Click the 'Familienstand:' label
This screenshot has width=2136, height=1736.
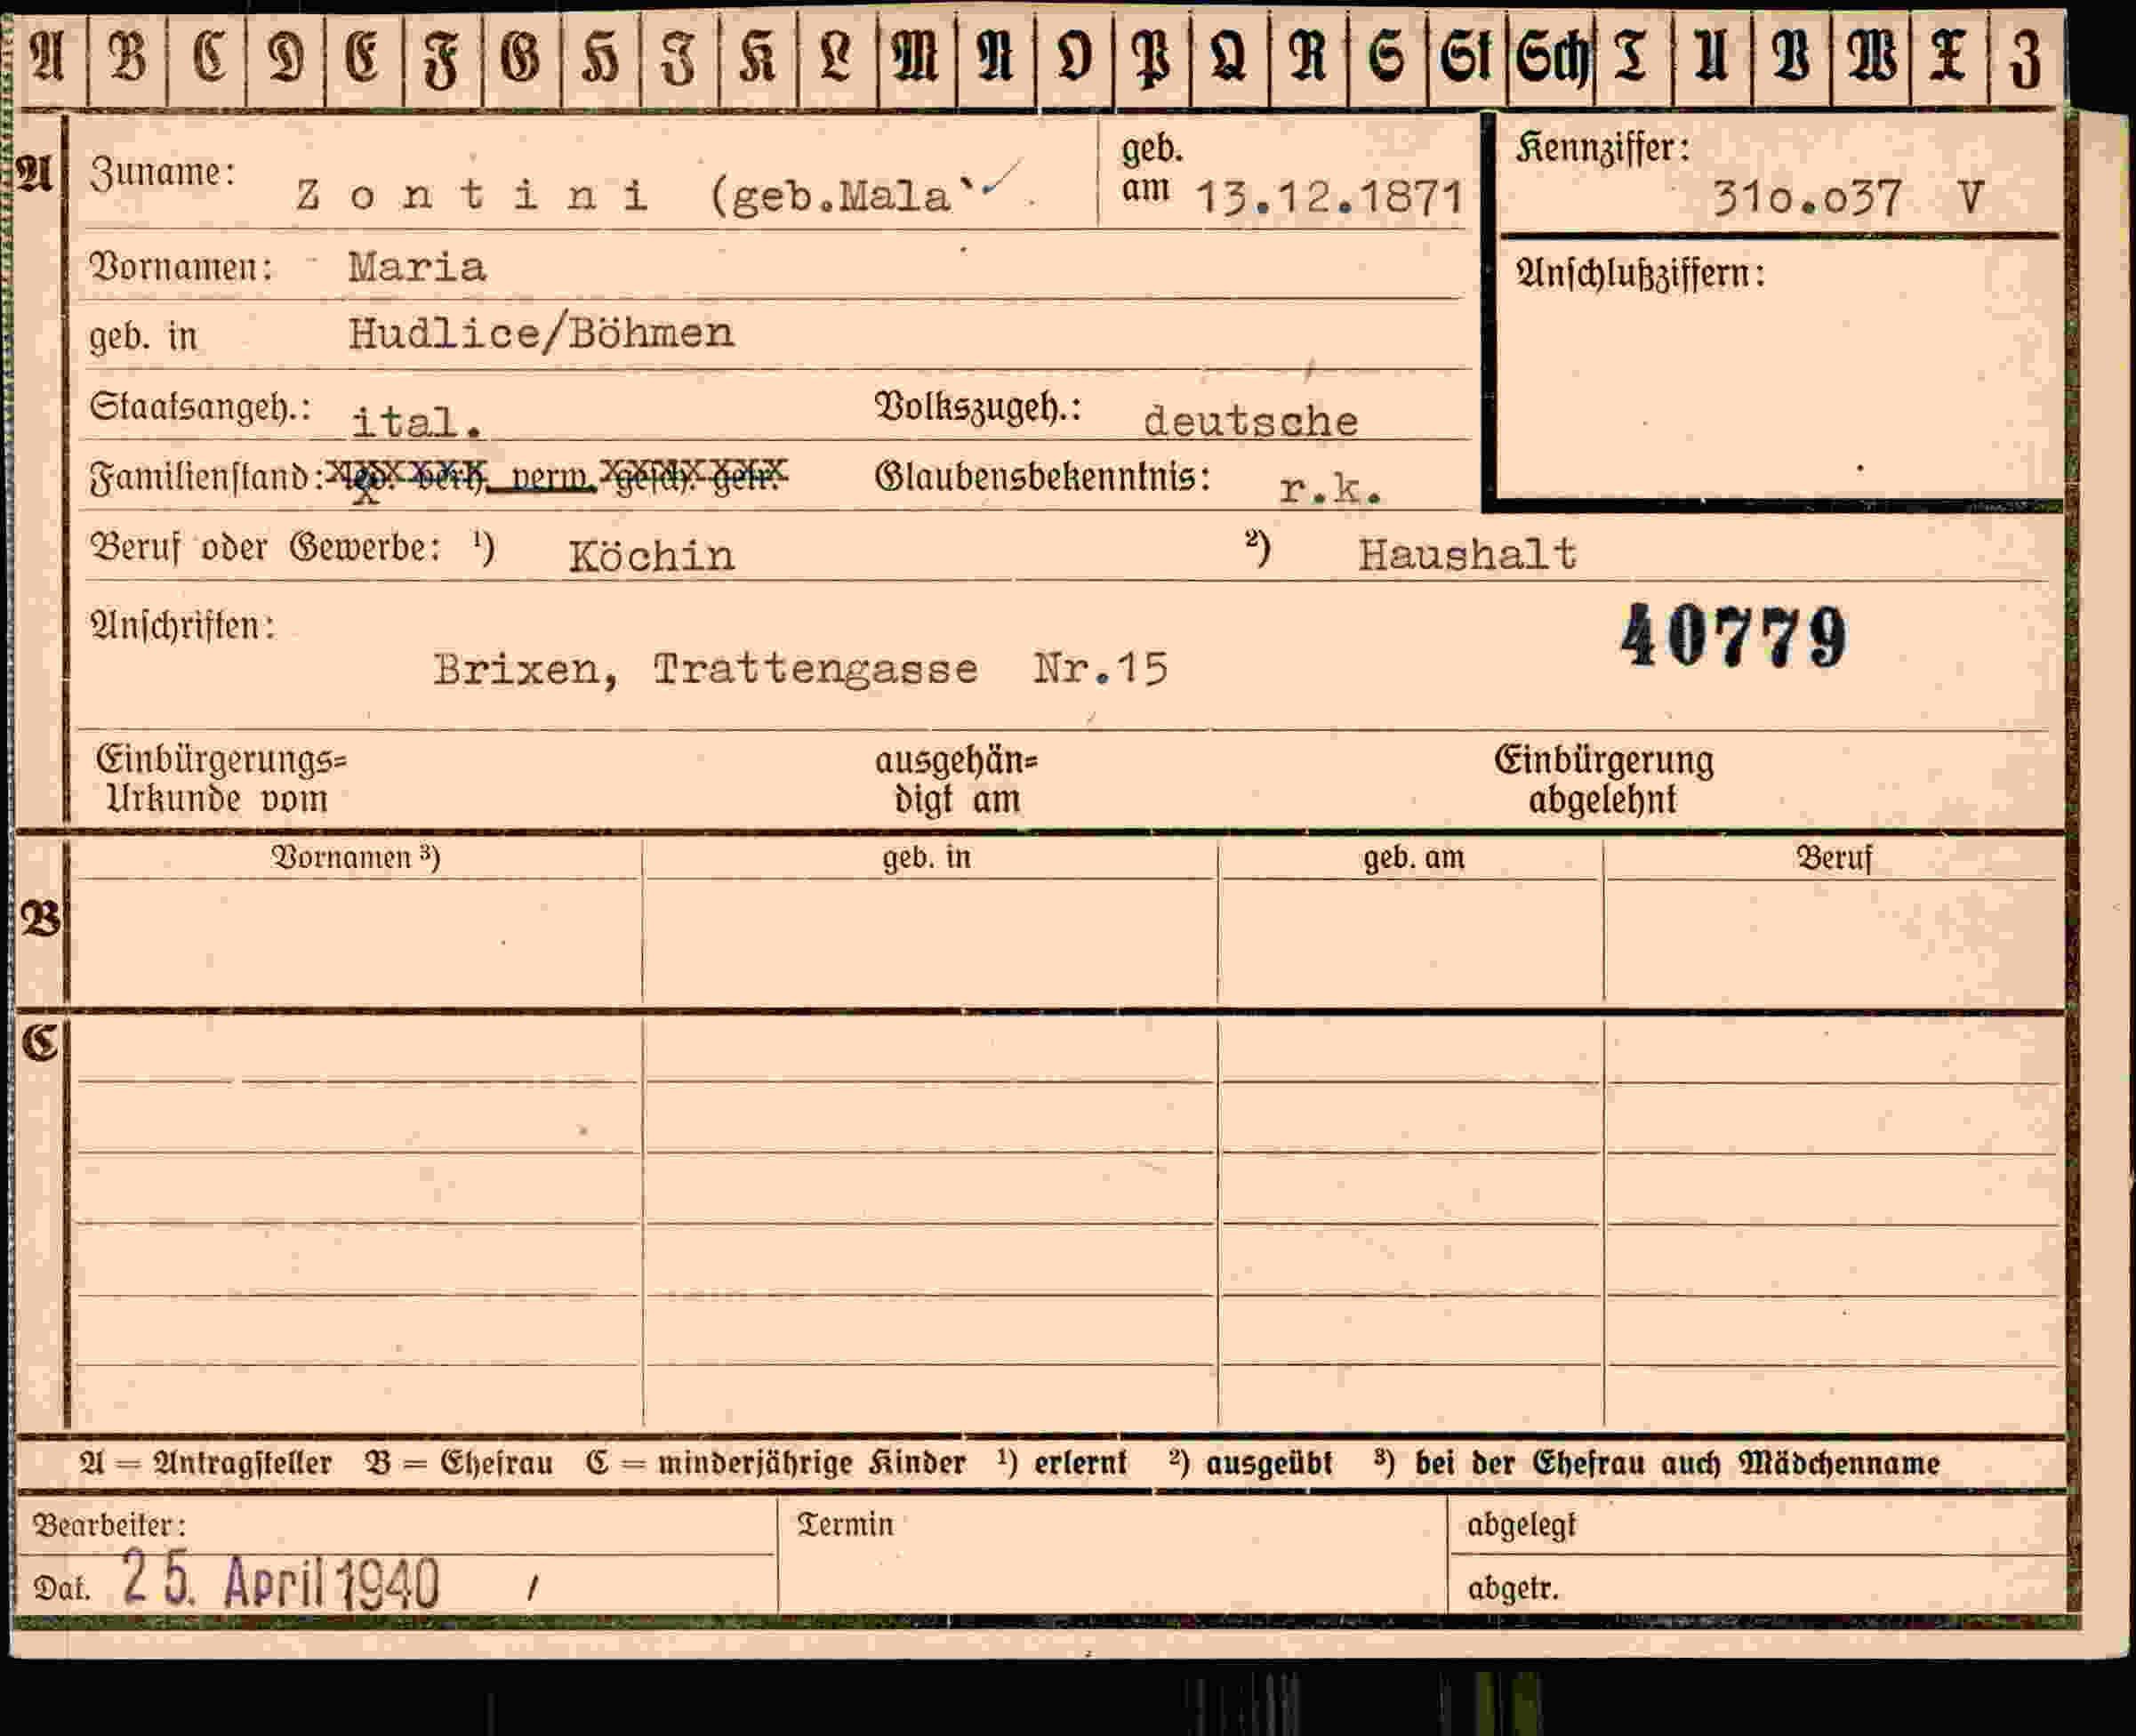[207, 478]
